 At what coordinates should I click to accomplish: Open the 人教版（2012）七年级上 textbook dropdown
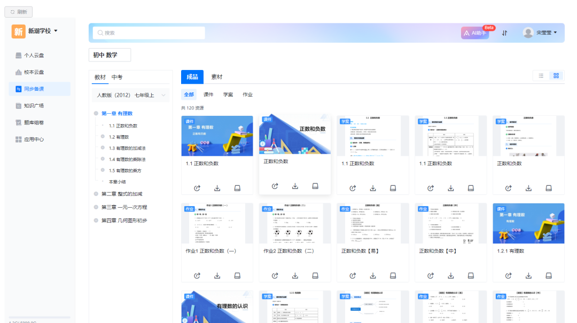point(130,95)
